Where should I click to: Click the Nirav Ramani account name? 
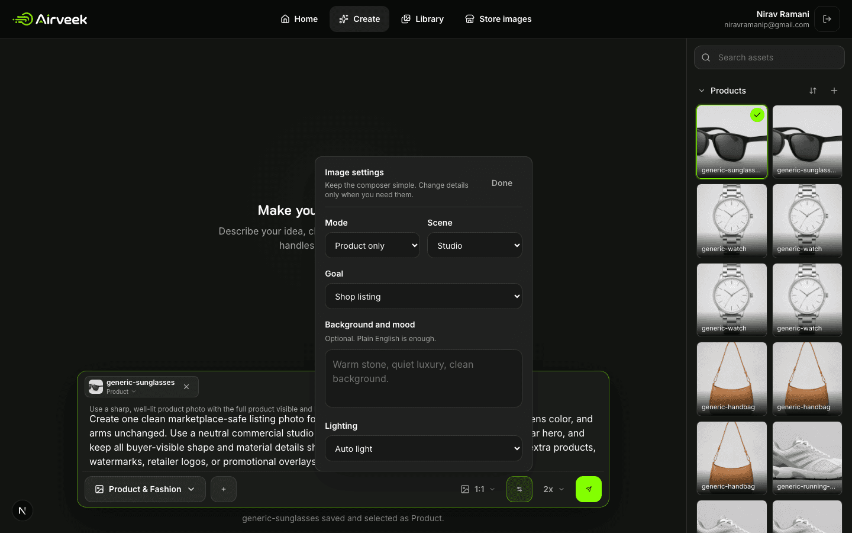783,14
